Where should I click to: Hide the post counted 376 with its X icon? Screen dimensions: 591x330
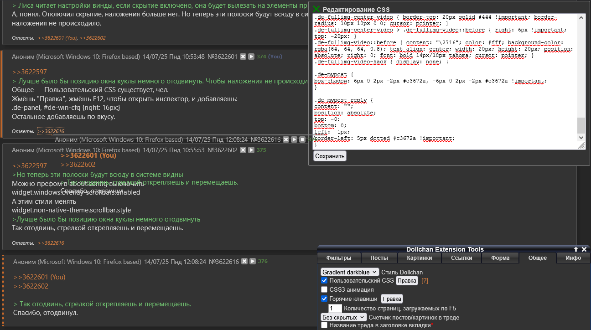click(x=244, y=262)
